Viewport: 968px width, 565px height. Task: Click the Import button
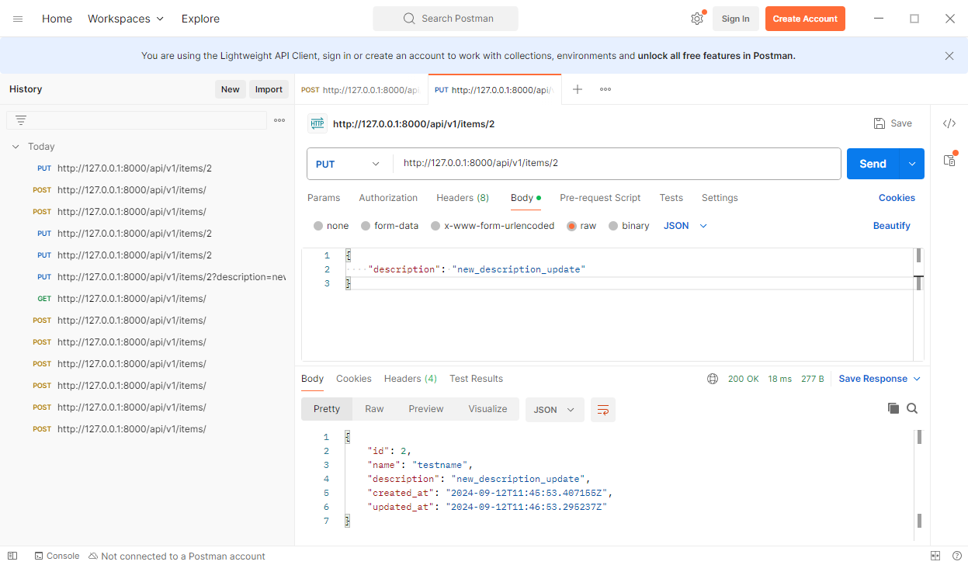[x=269, y=89]
